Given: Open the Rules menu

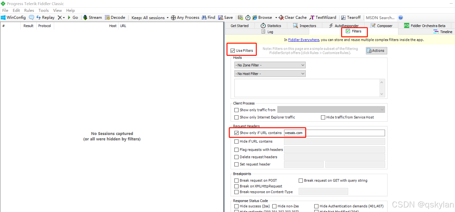Looking at the screenshot, I should (29, 10).
